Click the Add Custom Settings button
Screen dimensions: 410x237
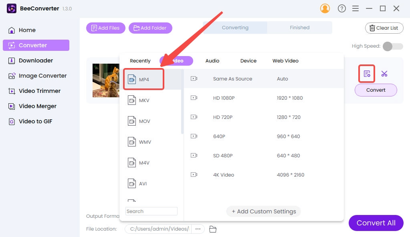point(263,211)
